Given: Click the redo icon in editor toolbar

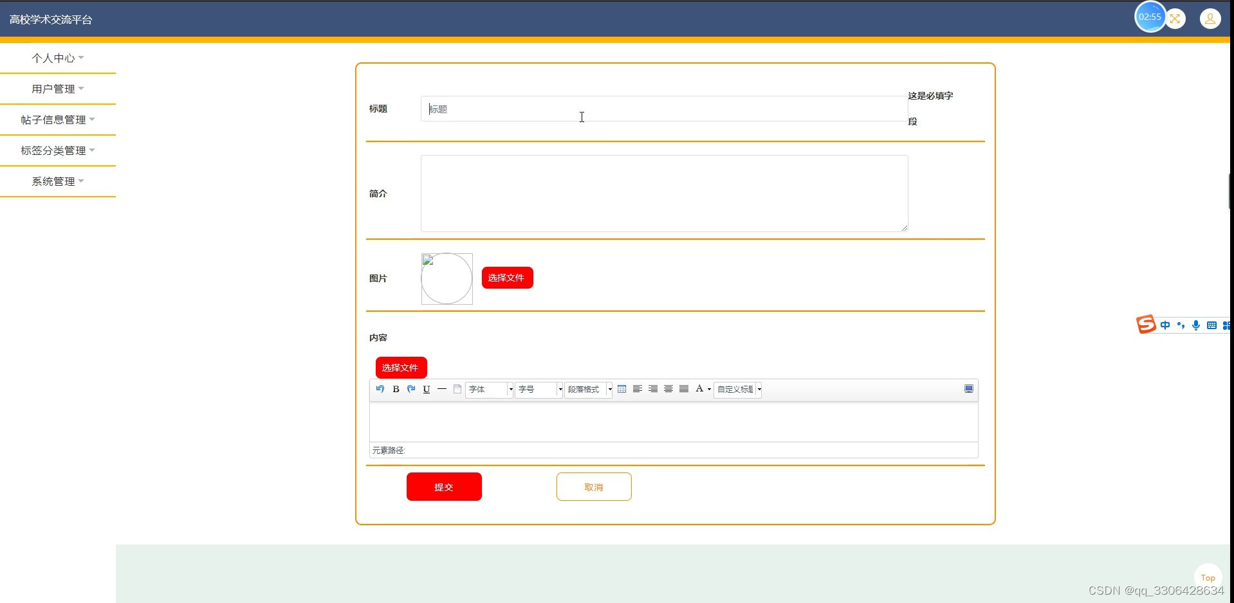Looking at the screenshot, I should 411,389.
